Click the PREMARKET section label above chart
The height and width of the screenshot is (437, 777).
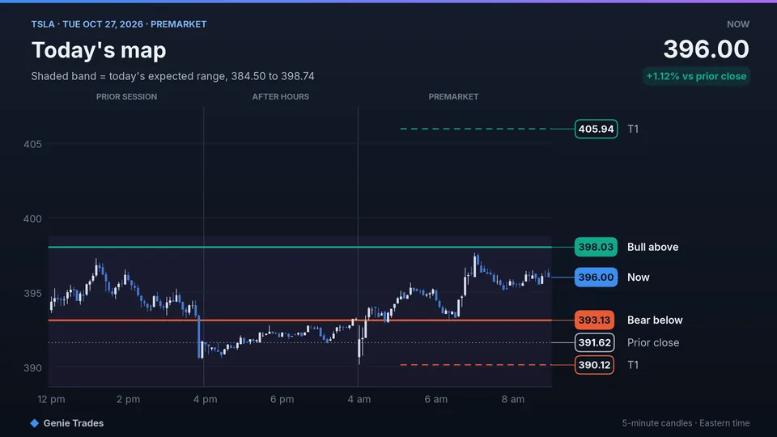pos(453,96)
